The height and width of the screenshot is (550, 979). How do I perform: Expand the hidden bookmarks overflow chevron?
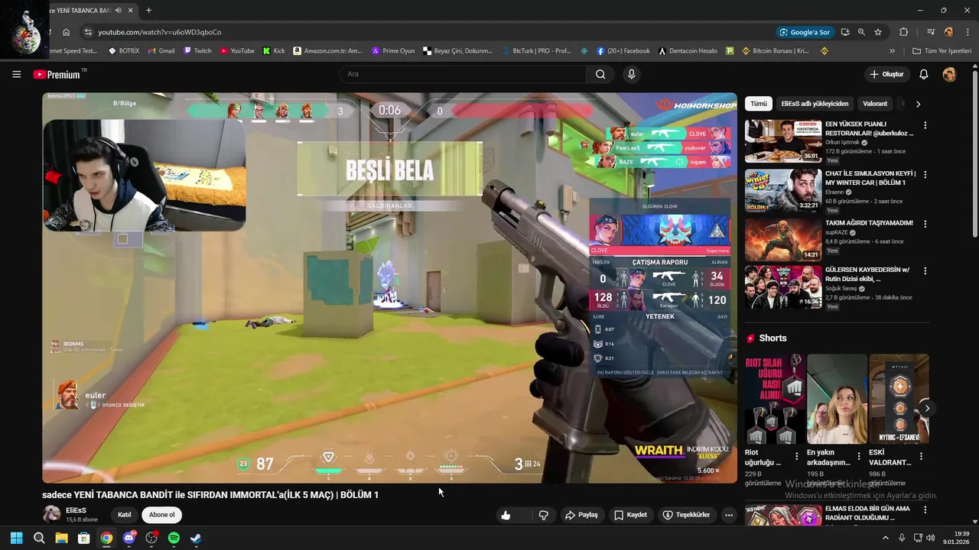coord(892,51)
